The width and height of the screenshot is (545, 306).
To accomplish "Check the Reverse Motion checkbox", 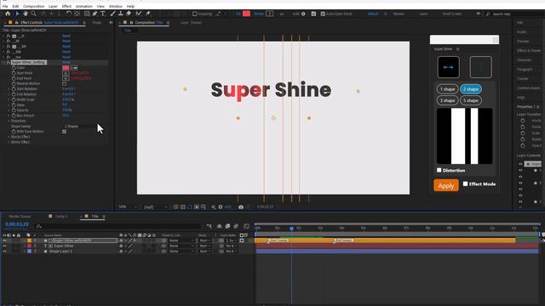I will coord(65,83).
